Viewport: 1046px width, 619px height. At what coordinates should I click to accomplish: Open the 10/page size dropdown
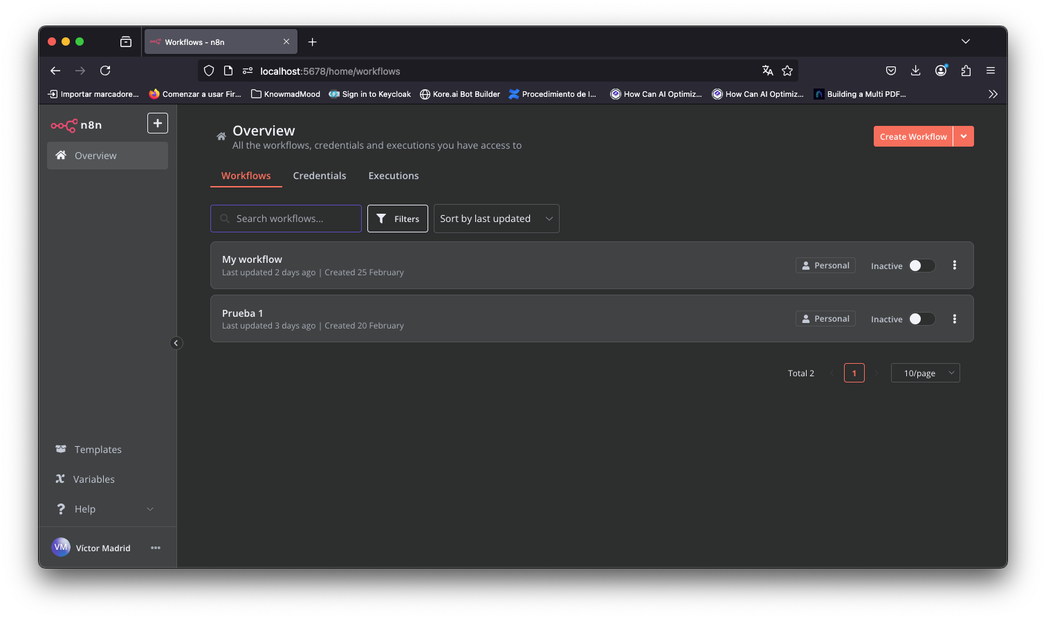926,373
